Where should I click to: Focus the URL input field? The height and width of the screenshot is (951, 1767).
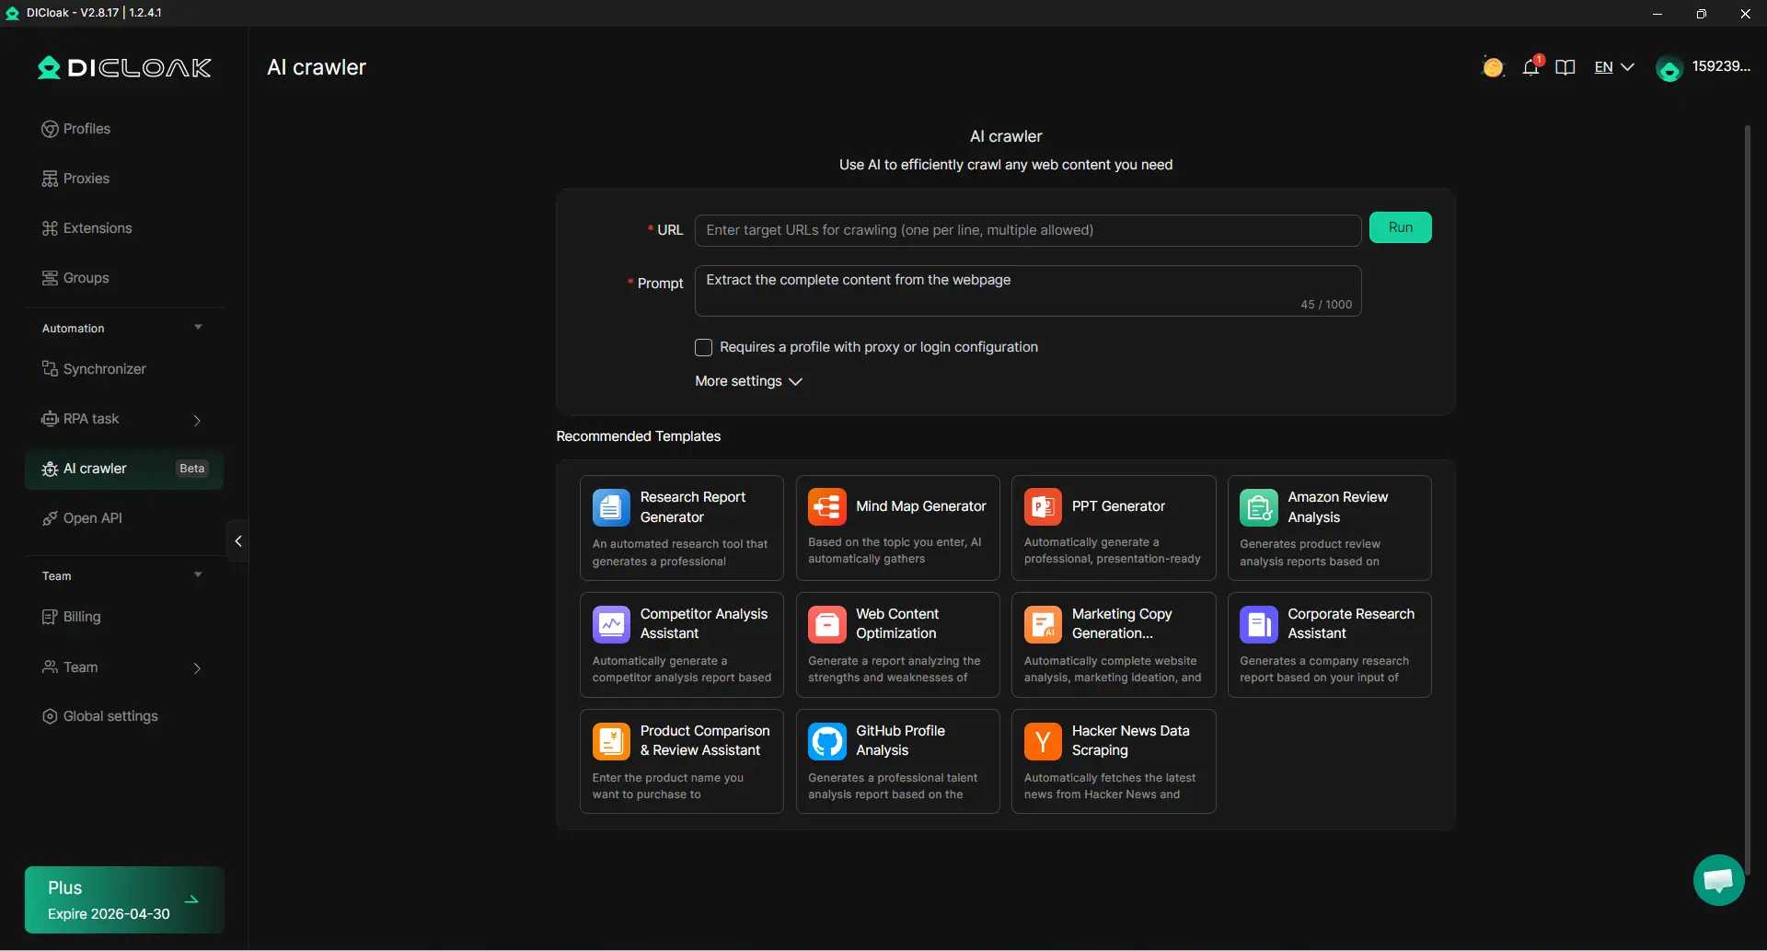coord(1027,230)
